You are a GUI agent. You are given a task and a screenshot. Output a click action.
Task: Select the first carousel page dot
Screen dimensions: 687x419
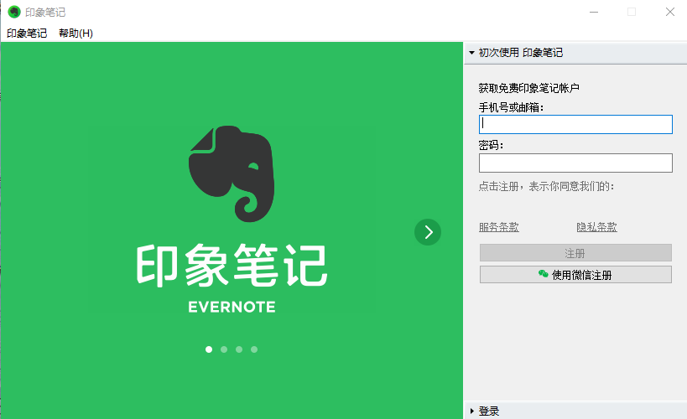[209, 349]
